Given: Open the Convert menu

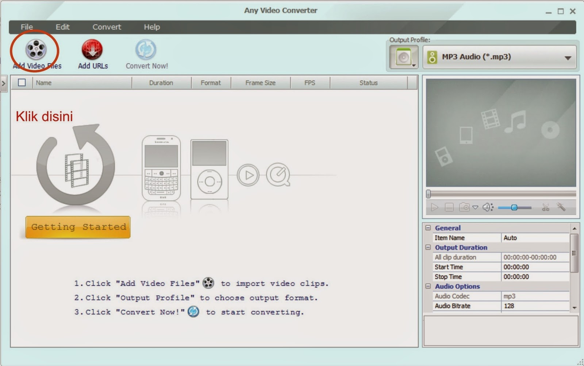Looking at the screenshot, I should point(106,27).
